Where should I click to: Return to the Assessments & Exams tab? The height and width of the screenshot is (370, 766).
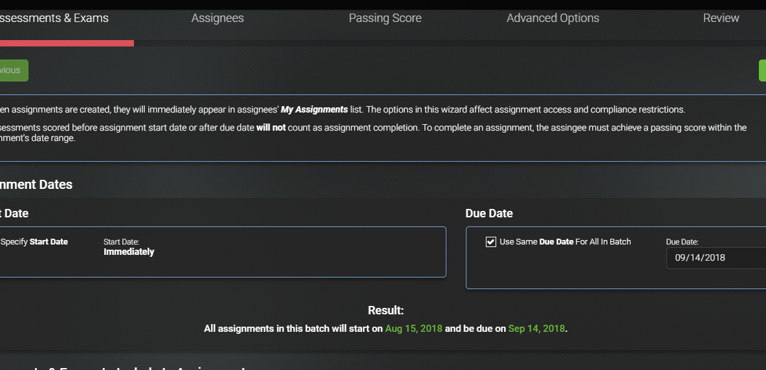(54, 18)
